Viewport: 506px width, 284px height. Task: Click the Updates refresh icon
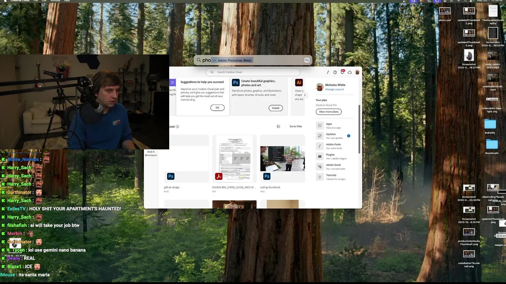coord(320,136)
